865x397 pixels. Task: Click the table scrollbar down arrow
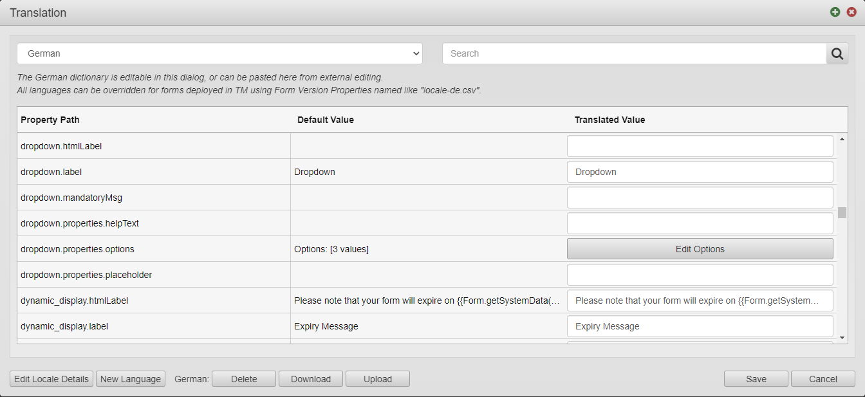[842, 337]
